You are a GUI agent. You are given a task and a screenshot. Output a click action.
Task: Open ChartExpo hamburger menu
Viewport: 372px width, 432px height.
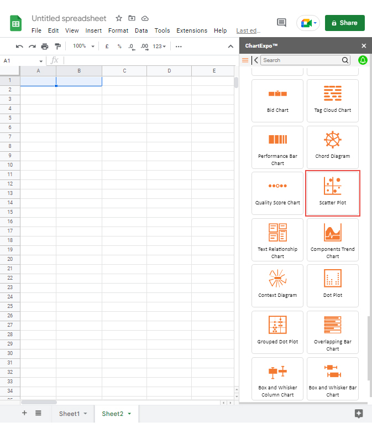tap(245, 60)
